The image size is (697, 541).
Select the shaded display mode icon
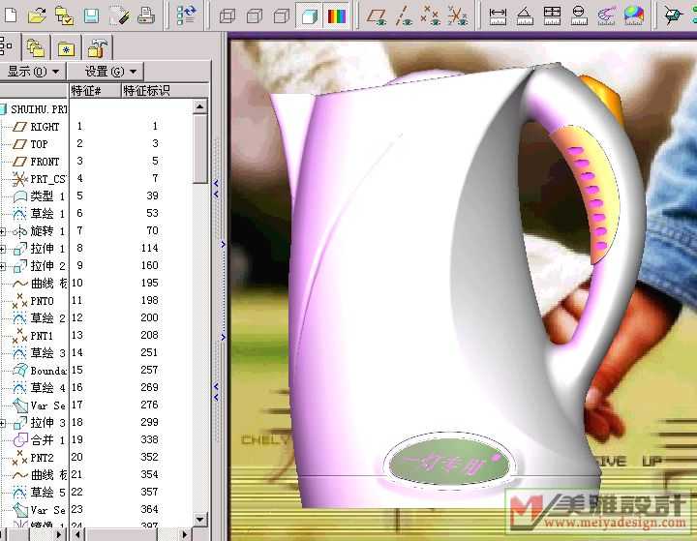(309, 15)
